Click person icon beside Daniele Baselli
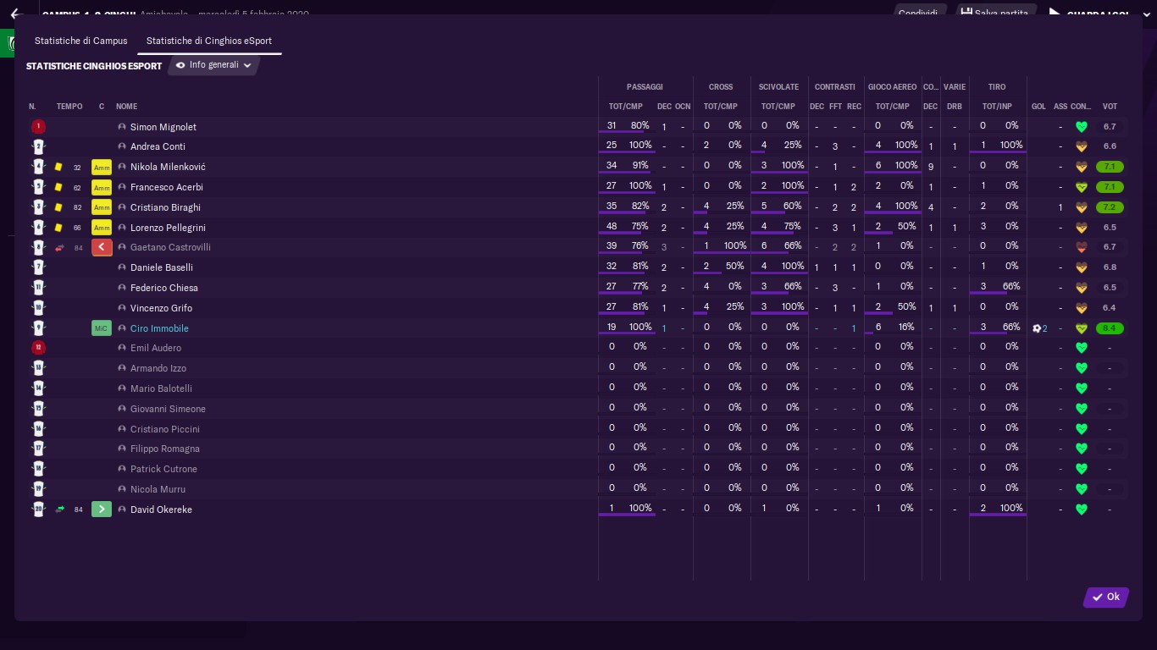The width and height of the screenshot is (1157, 650). click(x=122, y=267)
